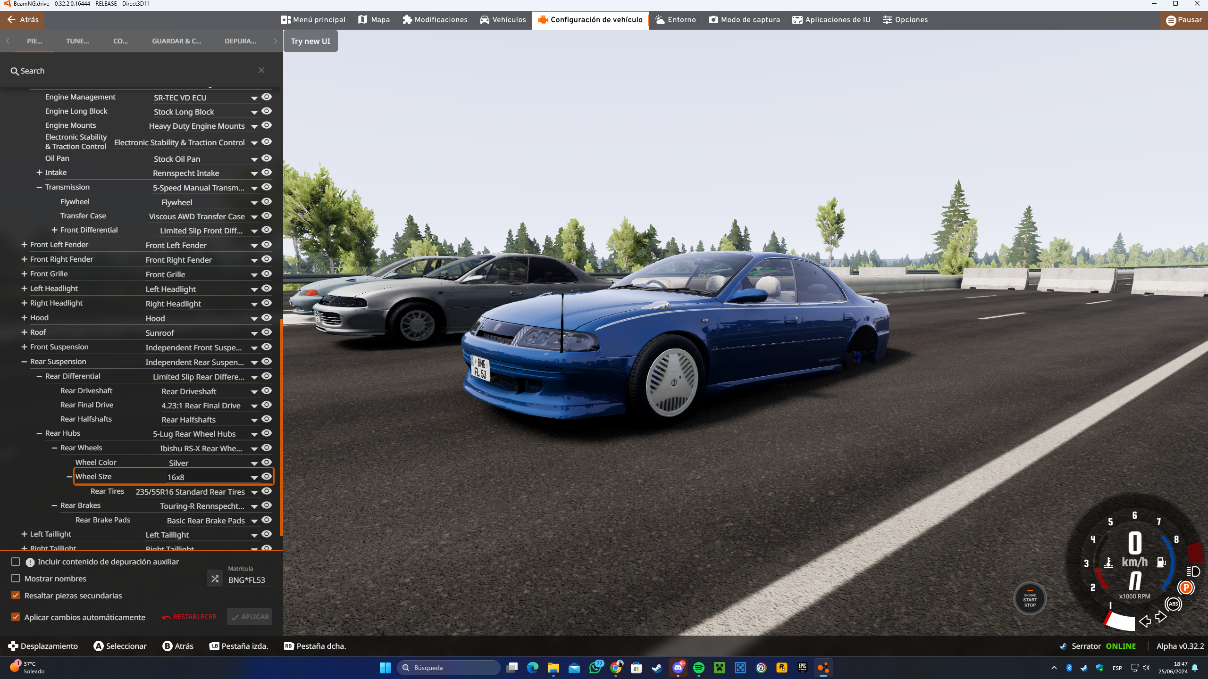1208x679 pixels.
Task: Toggle visibility eye for Hood part
Action: pyautogui.click(x=267, y=317)
